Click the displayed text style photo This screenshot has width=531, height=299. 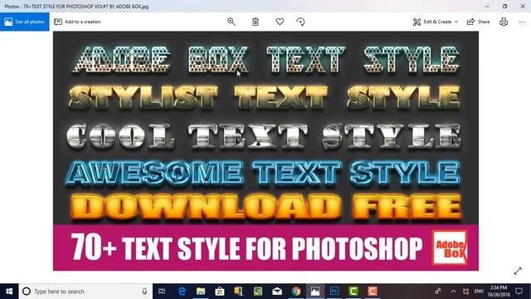click(x=265, y=151)
